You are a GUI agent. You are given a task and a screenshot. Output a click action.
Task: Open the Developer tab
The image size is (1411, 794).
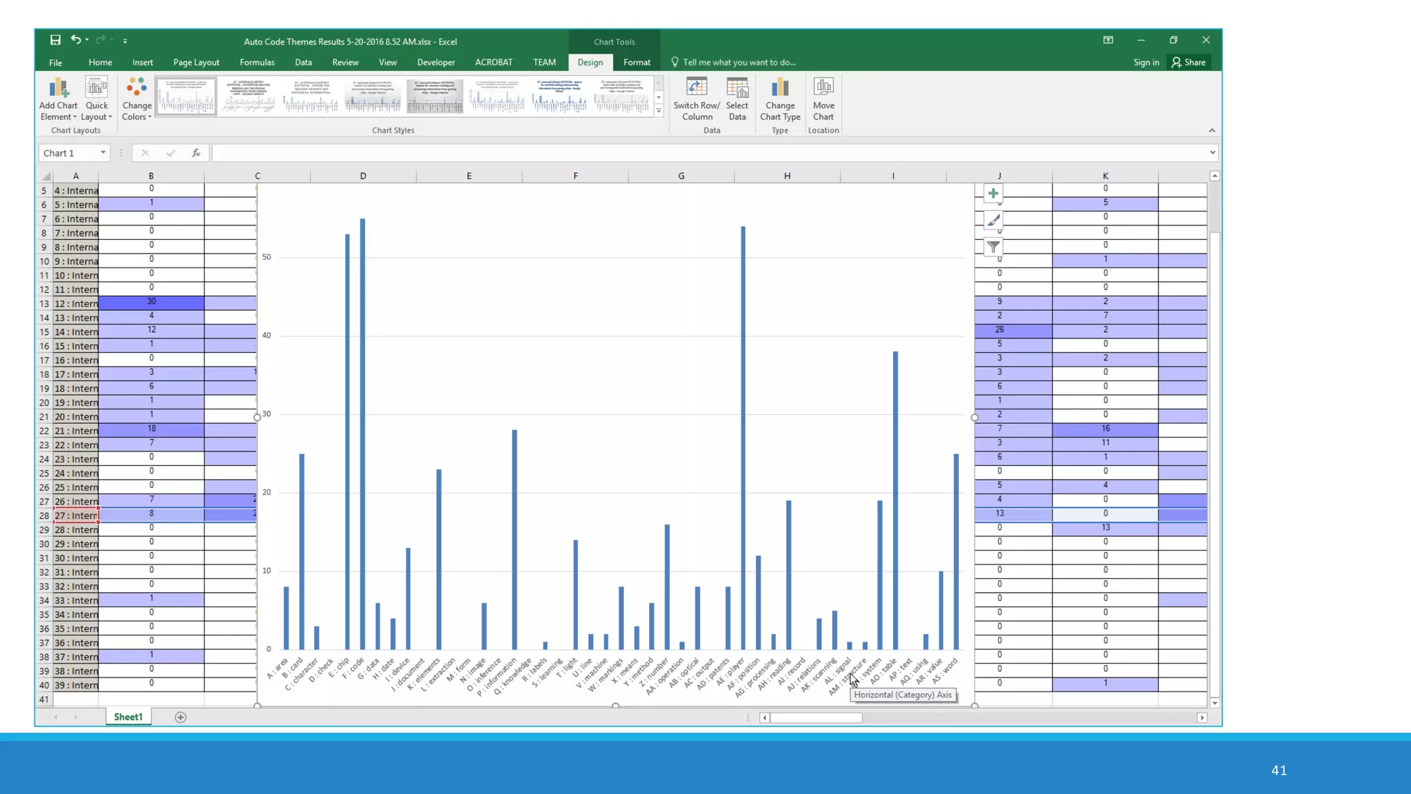(x=436, y=62)
